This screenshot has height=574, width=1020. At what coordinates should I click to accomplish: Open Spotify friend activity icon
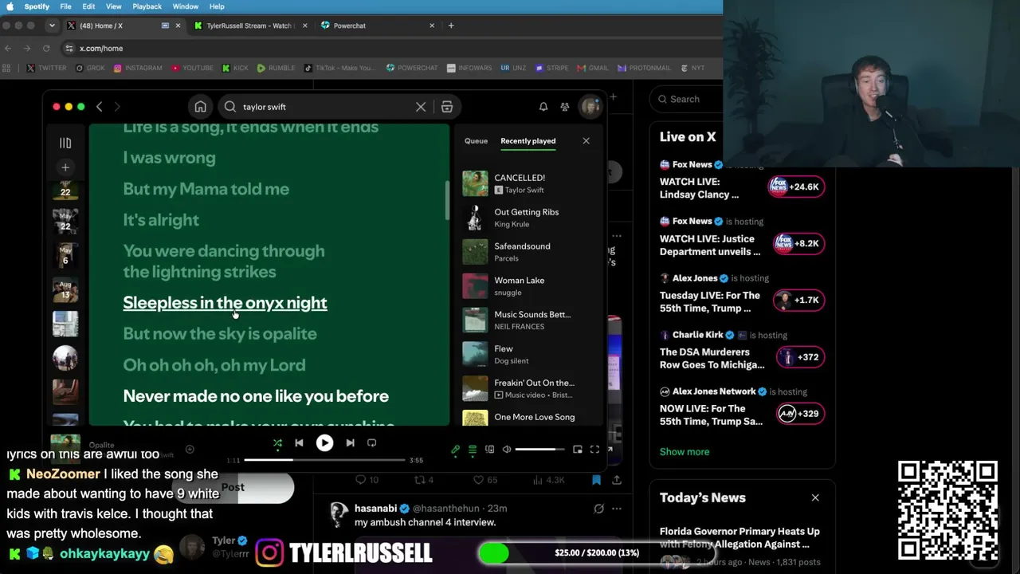point(565,107)
